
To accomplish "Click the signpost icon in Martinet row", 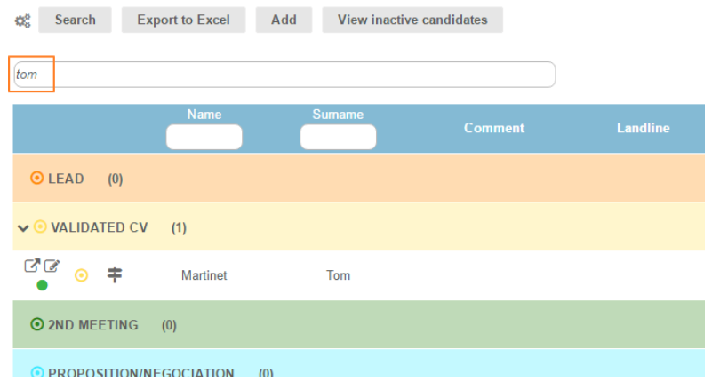I will (115, 275).
